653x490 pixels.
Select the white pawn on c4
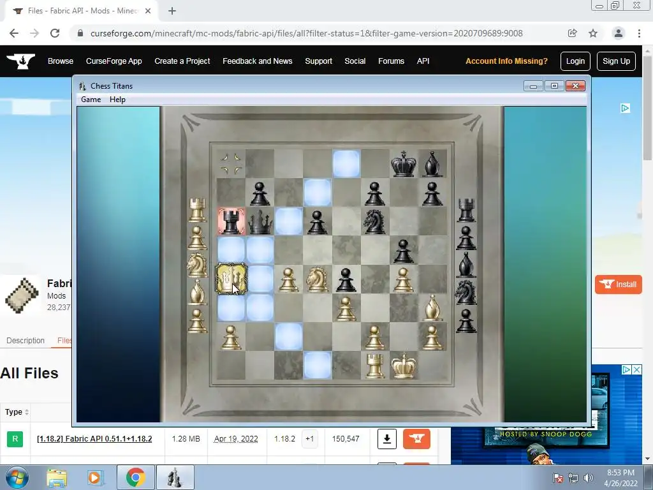click(289, 279)
